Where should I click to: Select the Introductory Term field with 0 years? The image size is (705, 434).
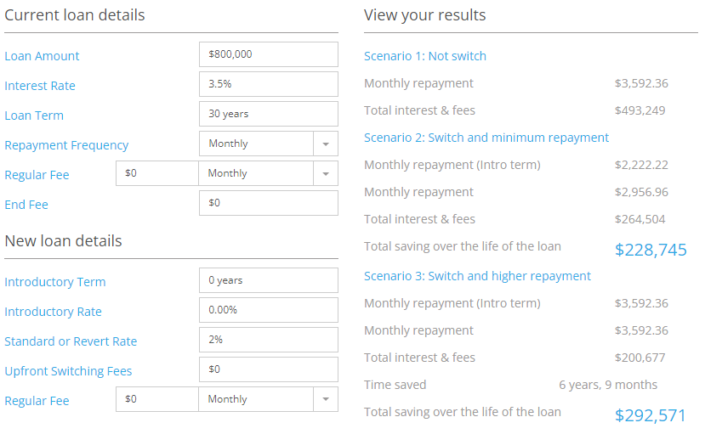tap(269, 280)
